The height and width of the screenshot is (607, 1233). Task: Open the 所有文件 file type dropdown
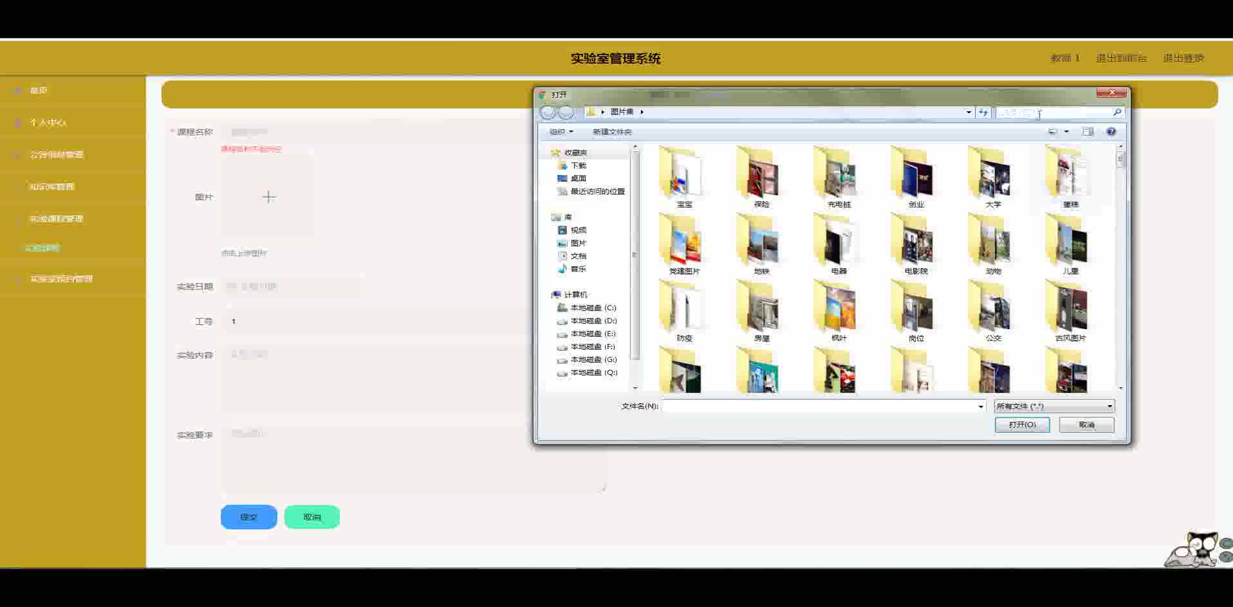click(x=1054, y=406)
